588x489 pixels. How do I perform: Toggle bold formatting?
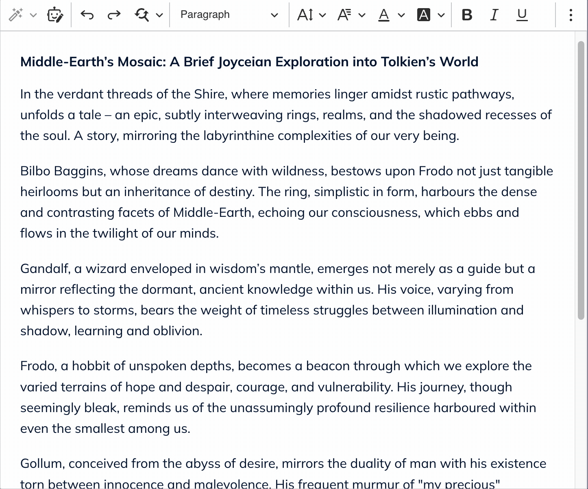pyautogui.click(x=467, y=15)
